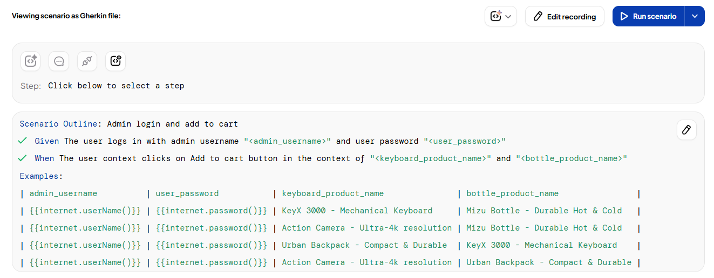Click the admin_username column header
The height and width of the screenshot is (278, 714).
pyautogui.click(x=63, y=193)
